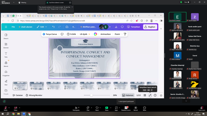Click Animasikan in the toolbar
The width and height of the screenshot is (207, 116).
point(106,34)
